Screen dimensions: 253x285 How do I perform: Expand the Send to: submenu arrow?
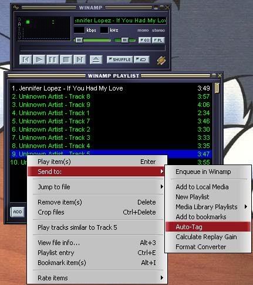[x=162, y=172]
